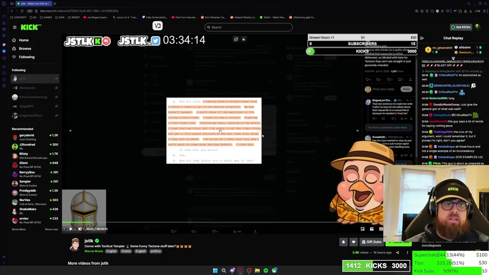Open browser easy setup menu icon

point(485,11)
